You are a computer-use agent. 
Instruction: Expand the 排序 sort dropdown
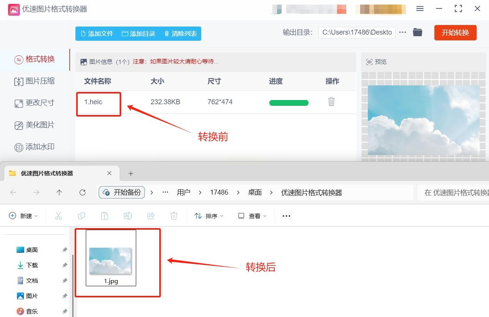point(209,216)
